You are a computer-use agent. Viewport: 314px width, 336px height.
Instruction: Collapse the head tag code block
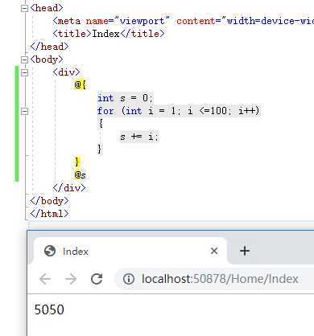coord(24,8)
